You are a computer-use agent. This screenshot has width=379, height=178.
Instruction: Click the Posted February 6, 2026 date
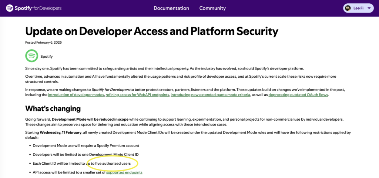[x=43, y=43]
